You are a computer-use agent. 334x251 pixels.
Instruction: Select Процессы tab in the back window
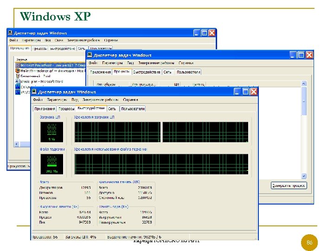click(x=40, y=48)
